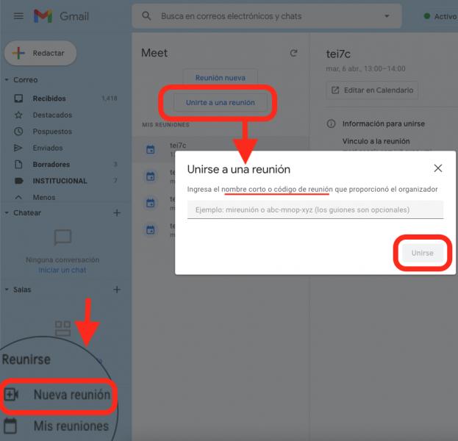Image resolution: width=458 pixels, height=441 pixels.
Task: Collapse the Chatear section
Action: pos(7,213)
